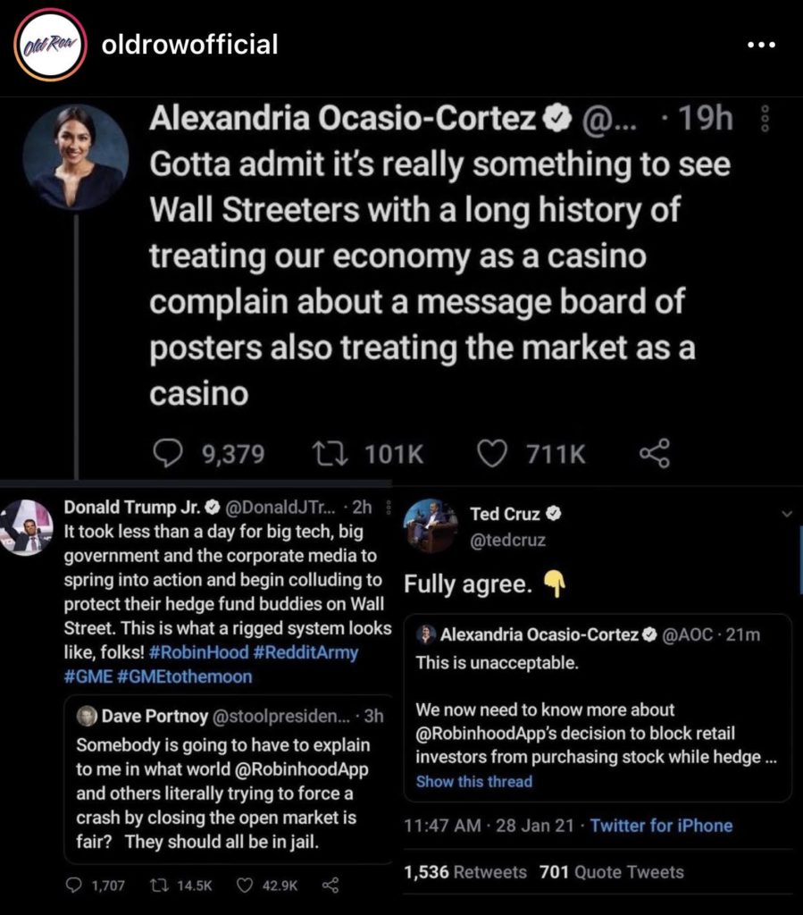803x915 pixels.
Task: Open the more menu next to 2h
Action: click(x=387, y=508)
